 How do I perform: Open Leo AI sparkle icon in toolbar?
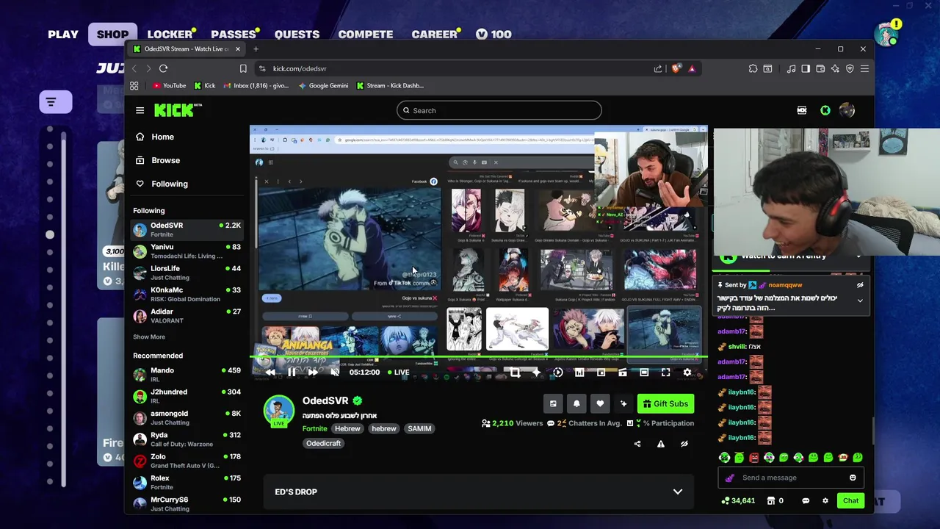[x=835, y=68]
